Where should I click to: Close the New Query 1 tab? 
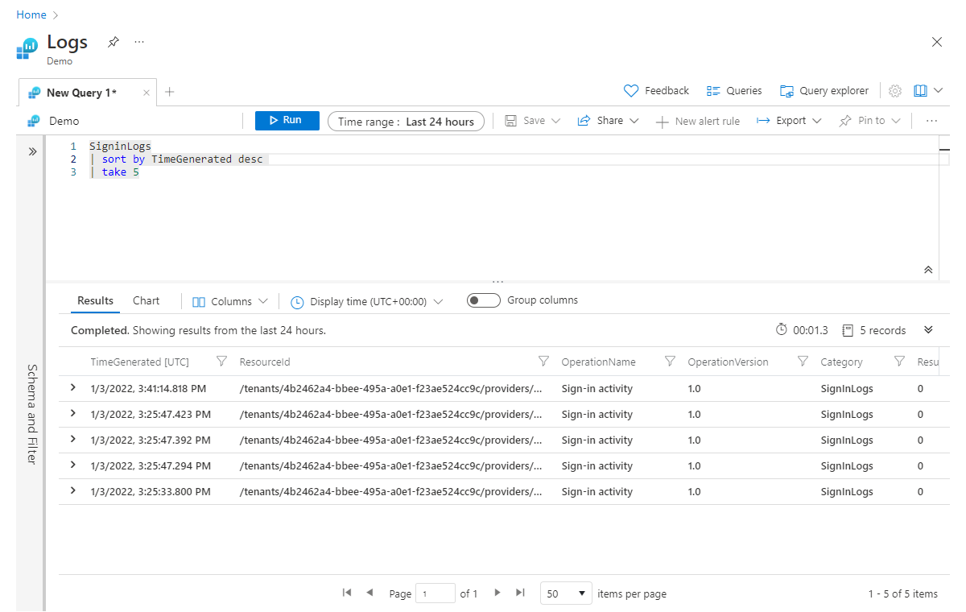coord(146,93)
